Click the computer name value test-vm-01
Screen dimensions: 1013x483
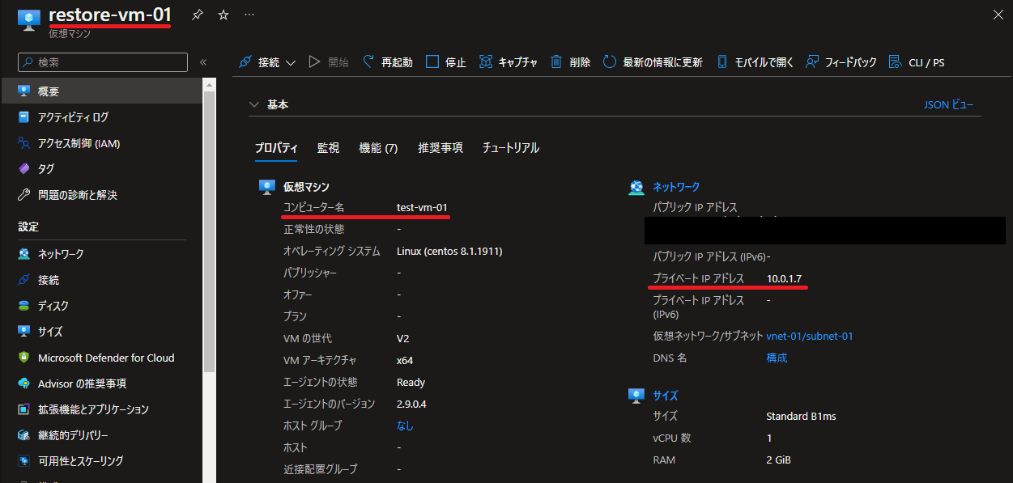[422, 208]
